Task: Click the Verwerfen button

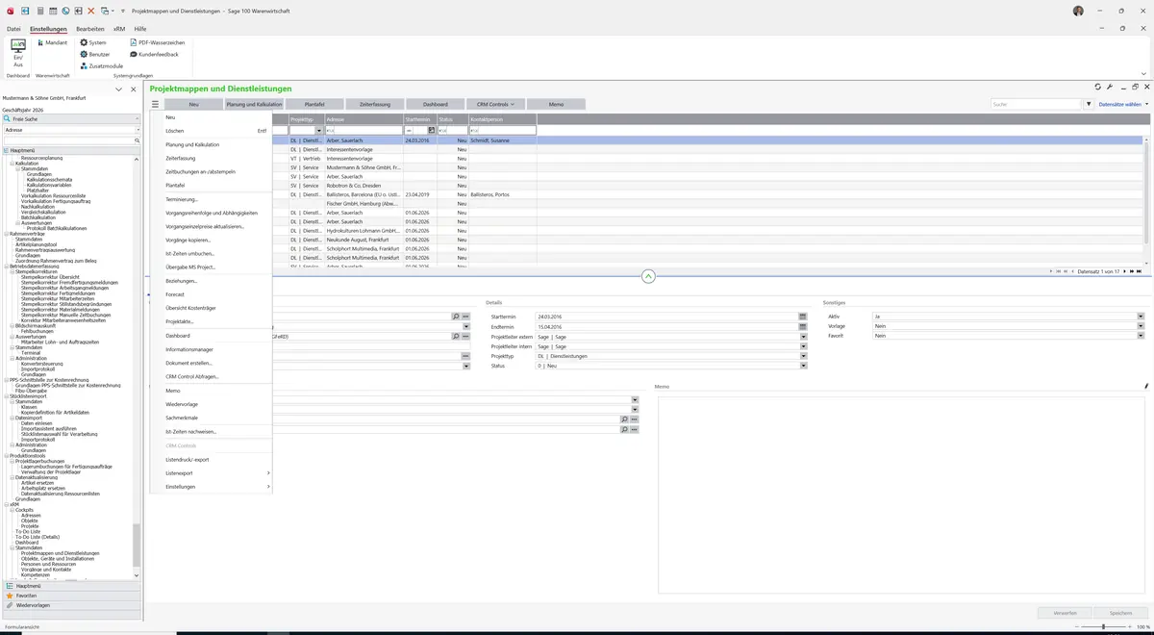Action: [x=1066, y=613]
